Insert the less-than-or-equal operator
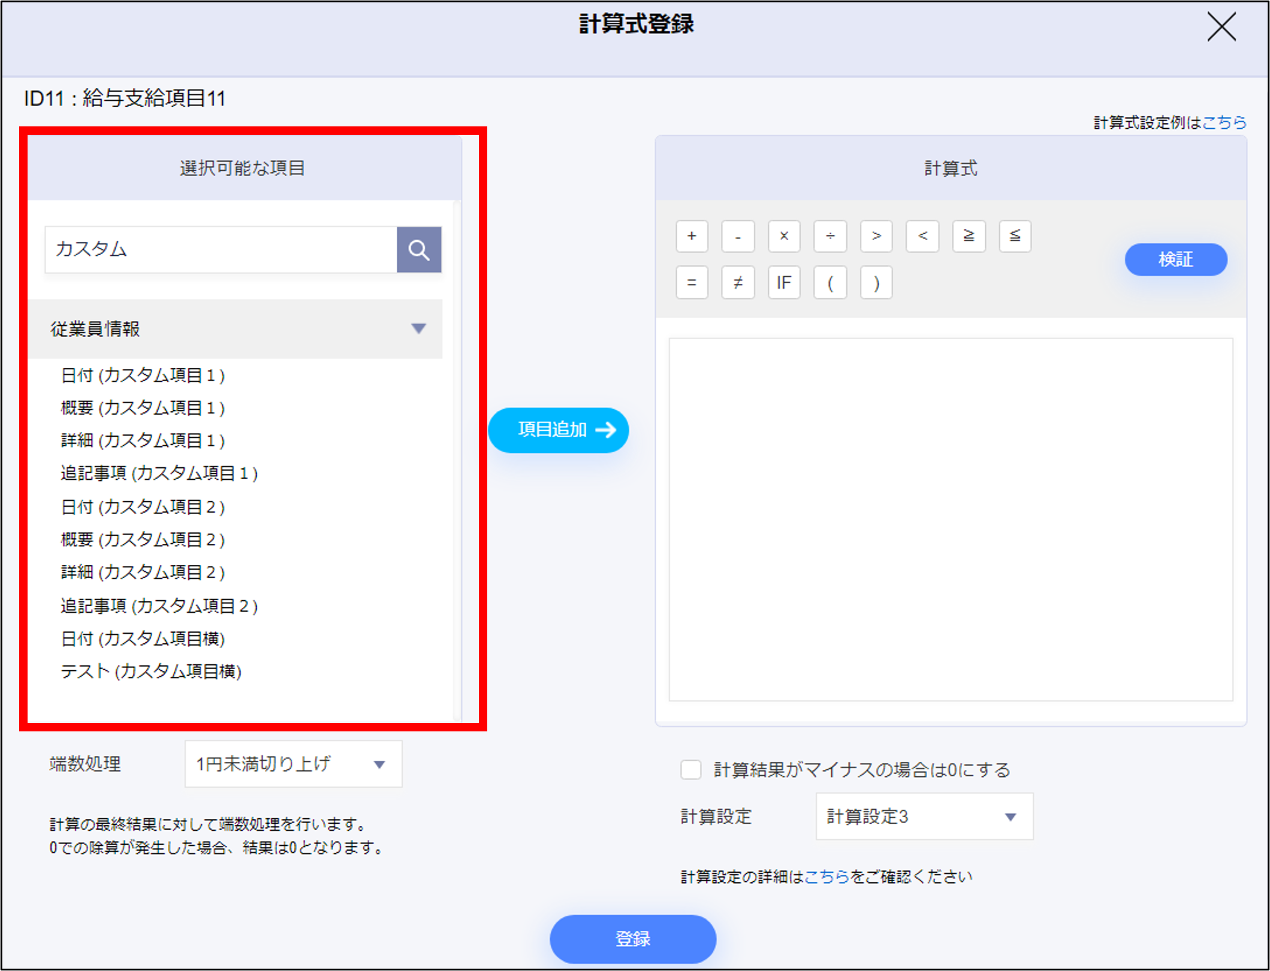This screenshot has height=971, width=1270. click(1015, 236)
